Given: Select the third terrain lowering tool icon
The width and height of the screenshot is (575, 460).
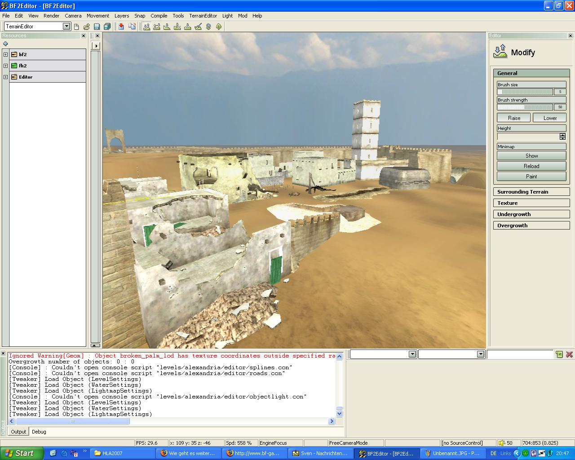Looking at the screenshot, I should 167,27.
